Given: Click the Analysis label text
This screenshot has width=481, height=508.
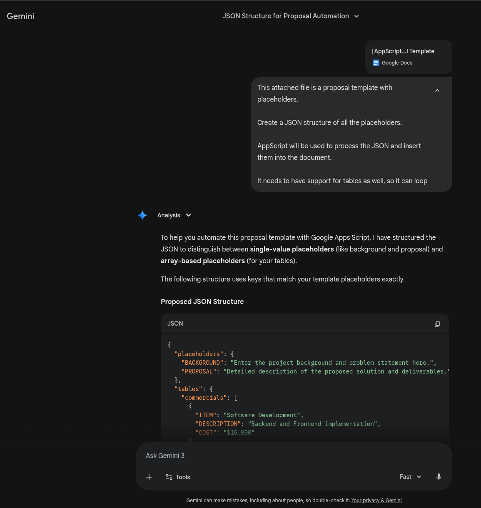Looking at the screenshot, I should [169, 215].
